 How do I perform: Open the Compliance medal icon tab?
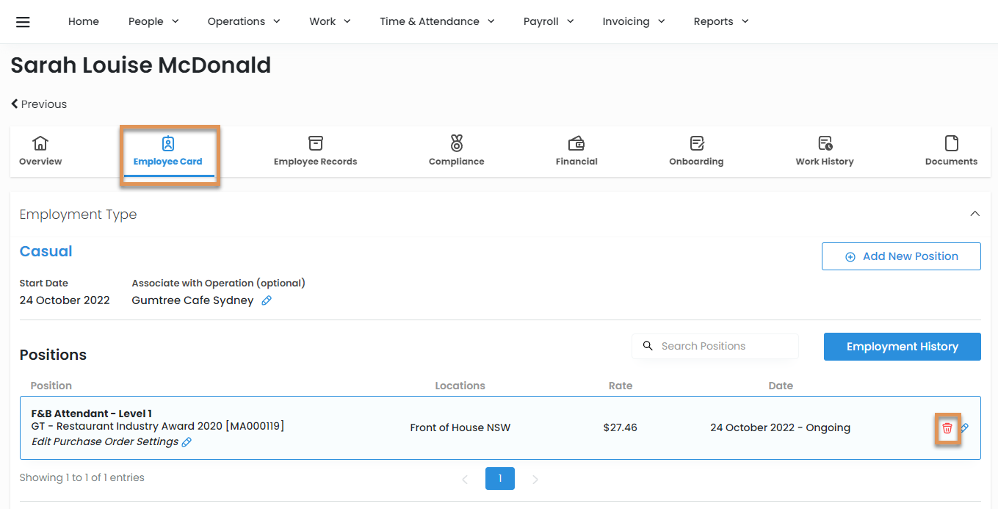coord(456,151)
